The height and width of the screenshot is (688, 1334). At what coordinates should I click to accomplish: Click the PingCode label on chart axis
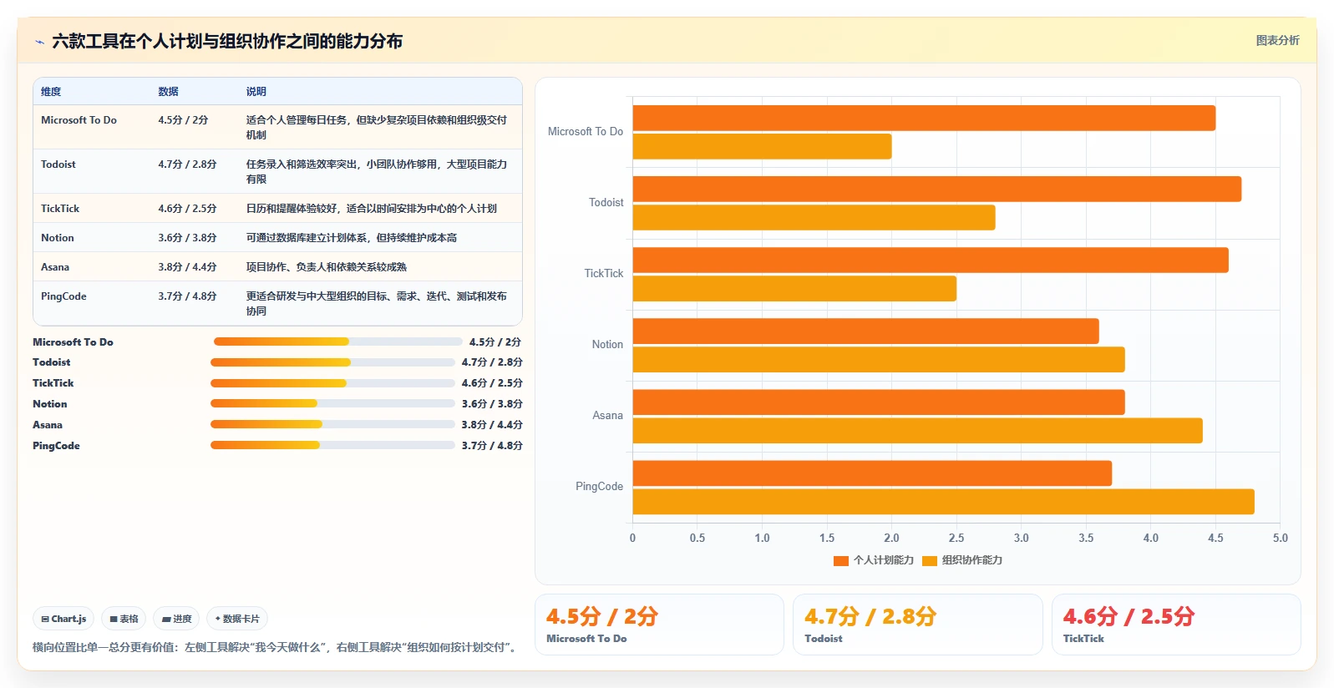599,487
